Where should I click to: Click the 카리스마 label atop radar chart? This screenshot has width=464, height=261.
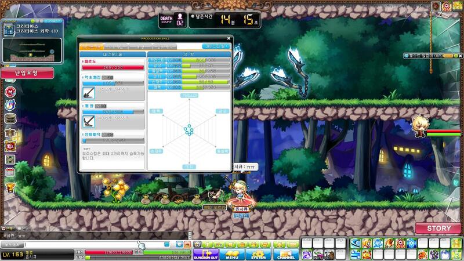(189, 95)
